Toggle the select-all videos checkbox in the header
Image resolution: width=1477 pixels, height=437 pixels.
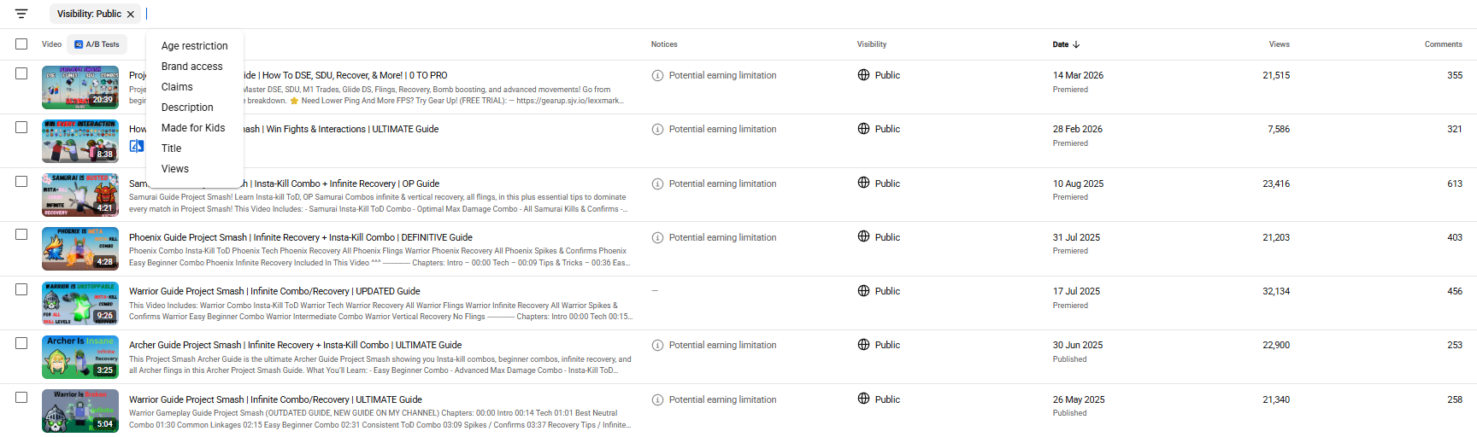point(21,44)
